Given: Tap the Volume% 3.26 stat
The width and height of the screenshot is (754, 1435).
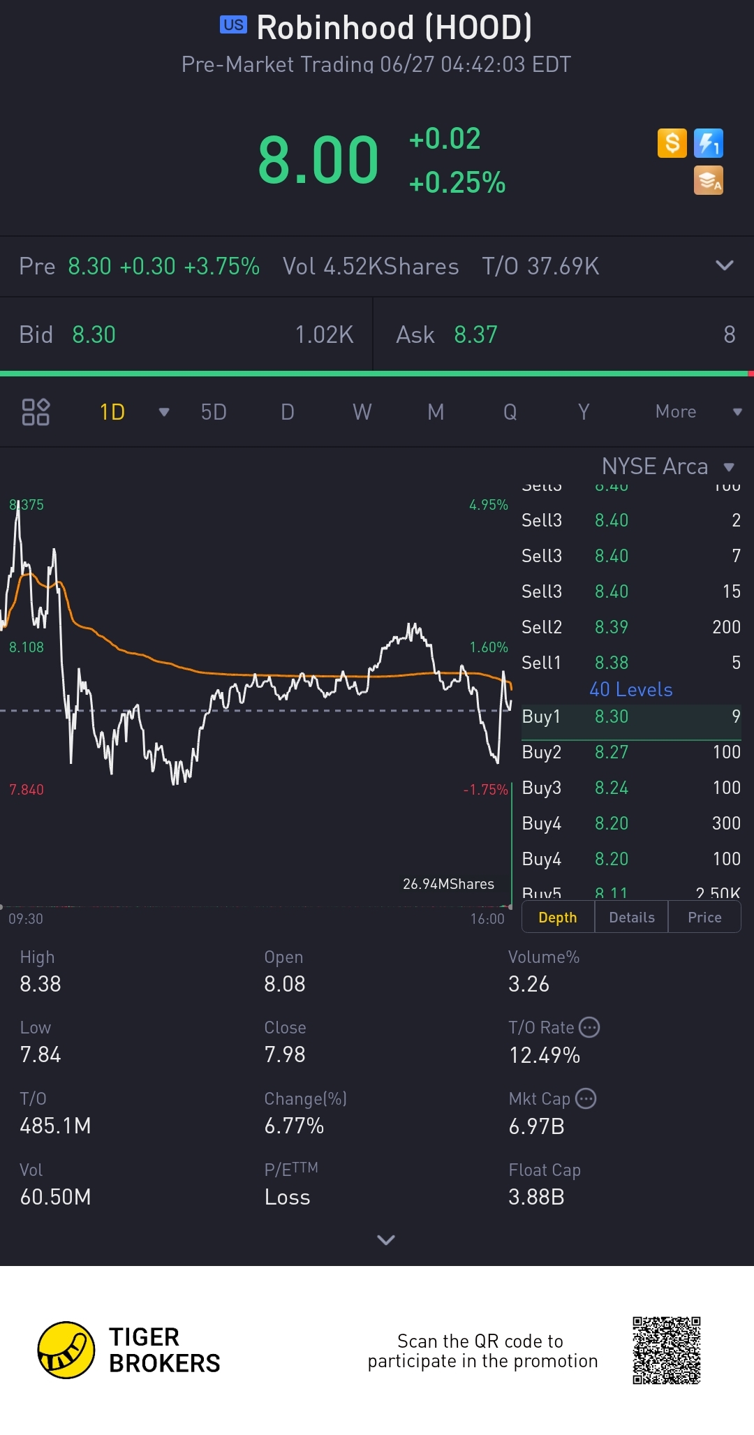Looking at the screenshot, I should click(x=544, y=971).
